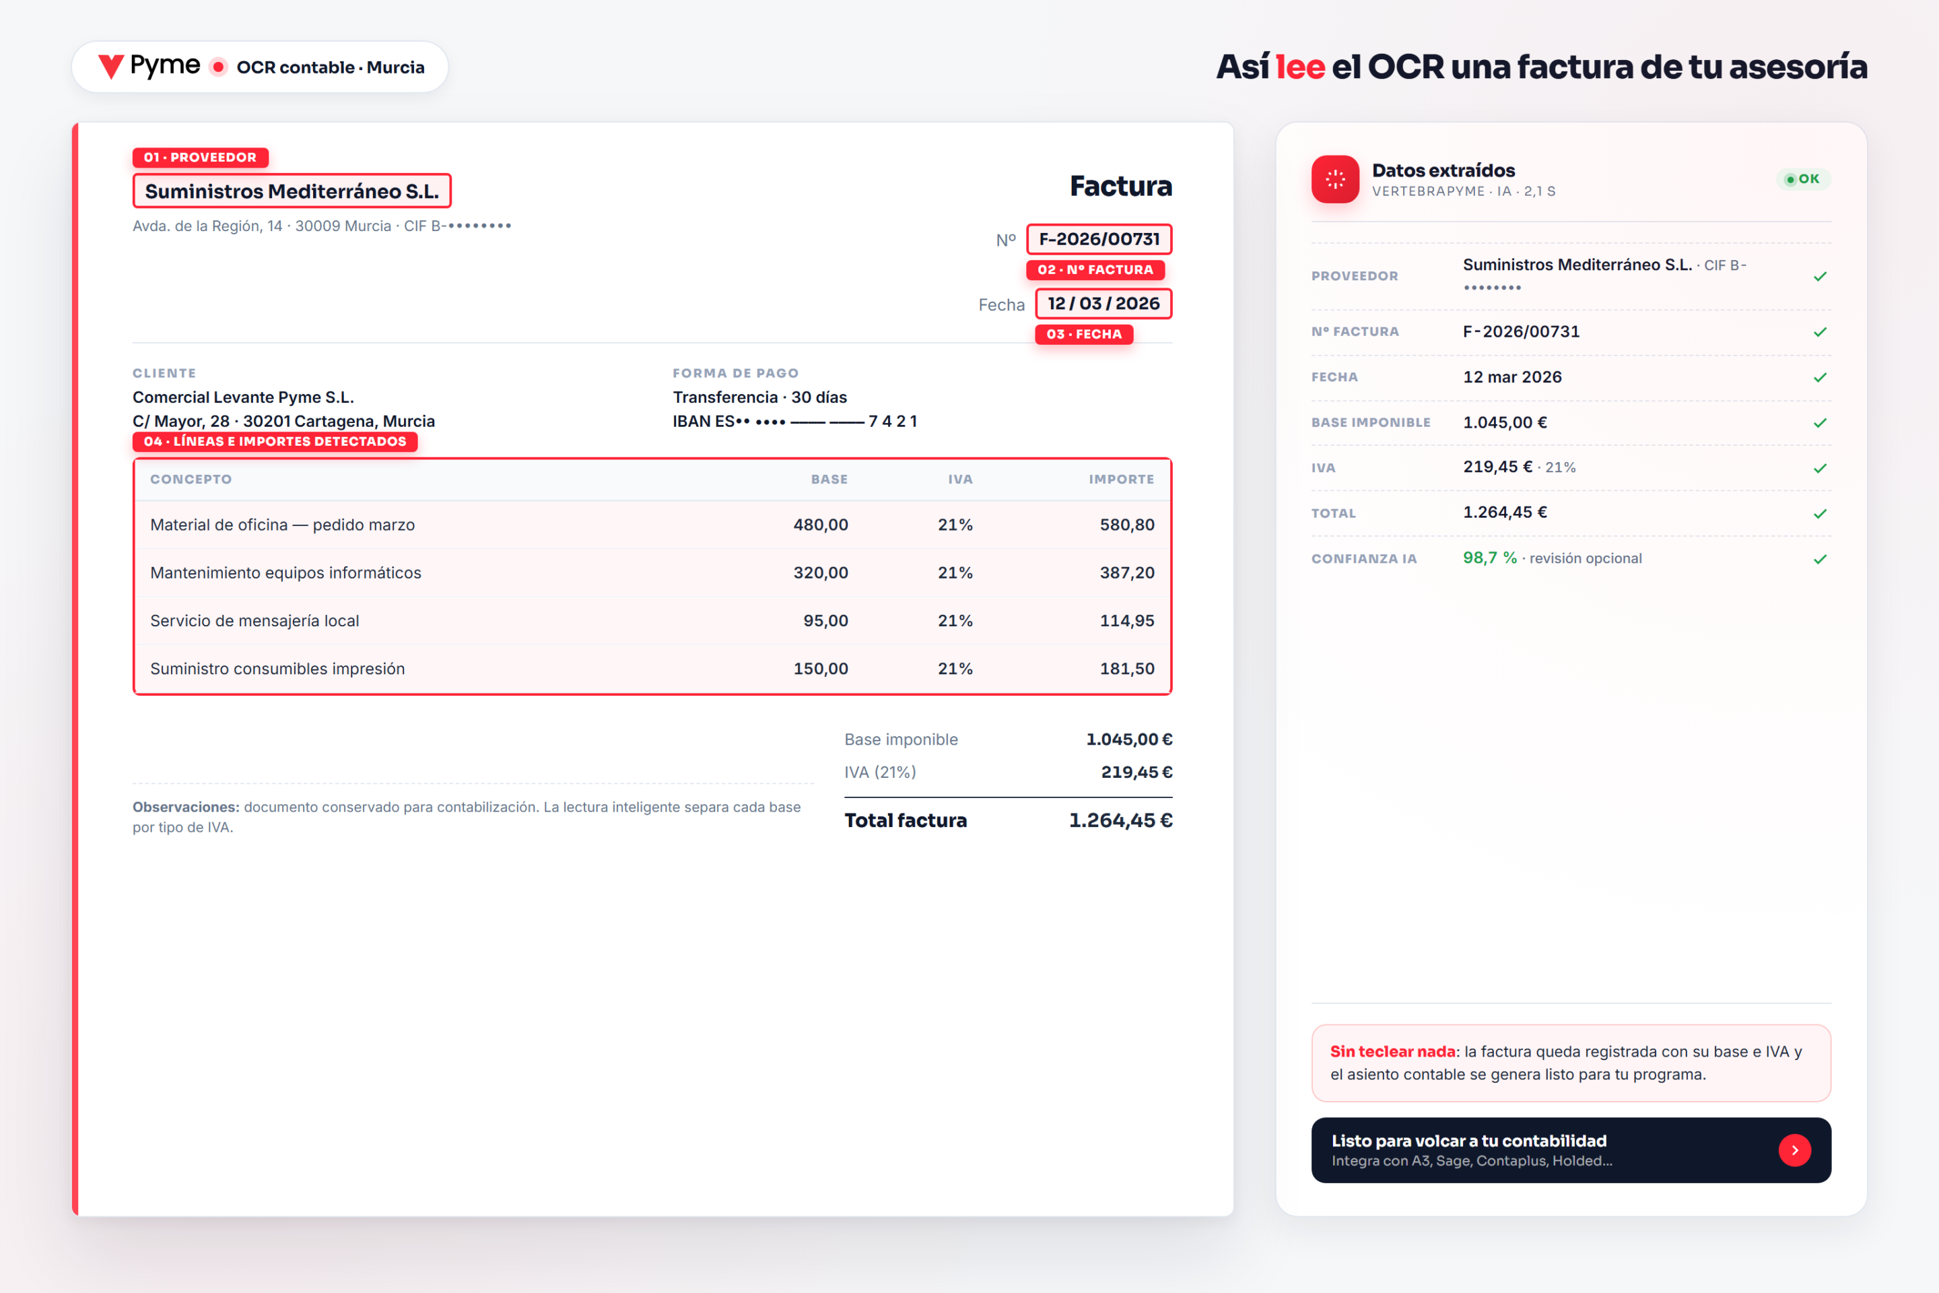Click importe 181,50
Image resolution: width=1939 pixels, height=1293 pixels.
[x=1127, y=669]
